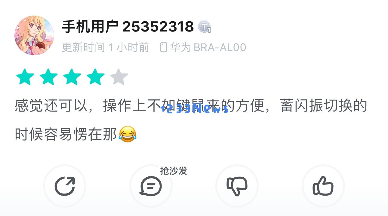Screen dimensions: 388x216
Task: Select the fifth gray rating star
Action: click(119, 77)
